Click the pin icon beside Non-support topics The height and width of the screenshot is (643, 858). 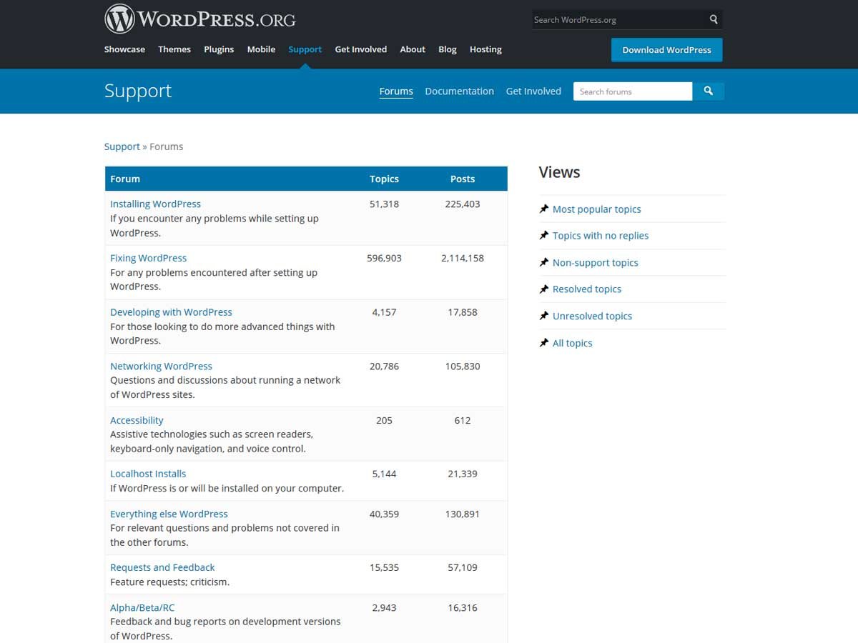pyautogui.click(x=543, y=262)
